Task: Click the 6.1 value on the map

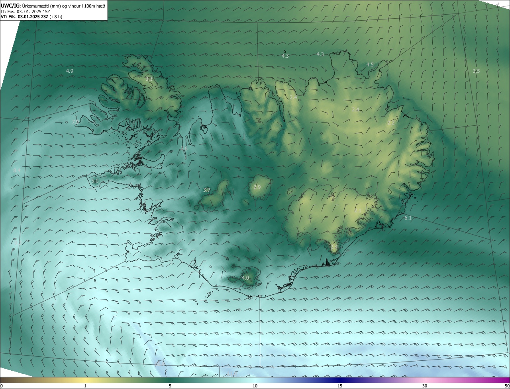Action: tap(408, 218)
